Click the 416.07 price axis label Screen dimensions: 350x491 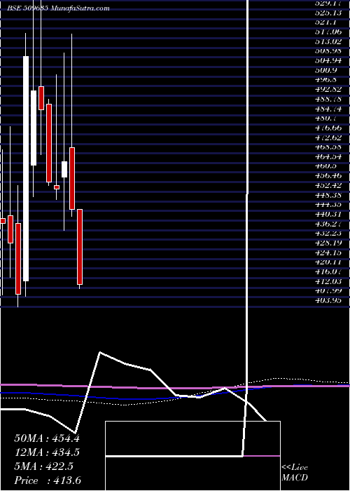(x=328, y=271)
